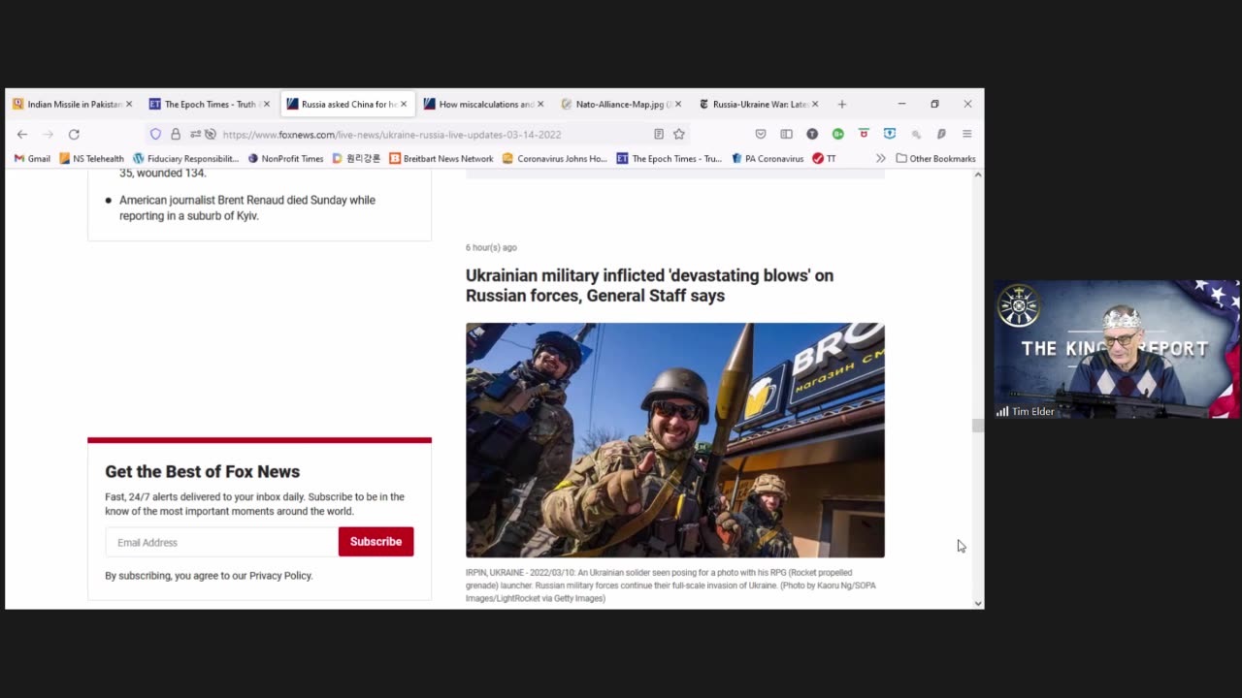Image resolution: width=1242 pixels, height=698 pixels.
Task: Open the 'devastating blows' article headline
Action: tap(649, 286)
